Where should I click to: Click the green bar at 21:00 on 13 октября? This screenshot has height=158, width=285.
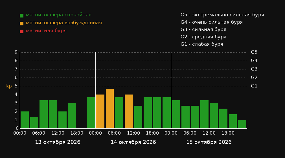click(91, 113)
